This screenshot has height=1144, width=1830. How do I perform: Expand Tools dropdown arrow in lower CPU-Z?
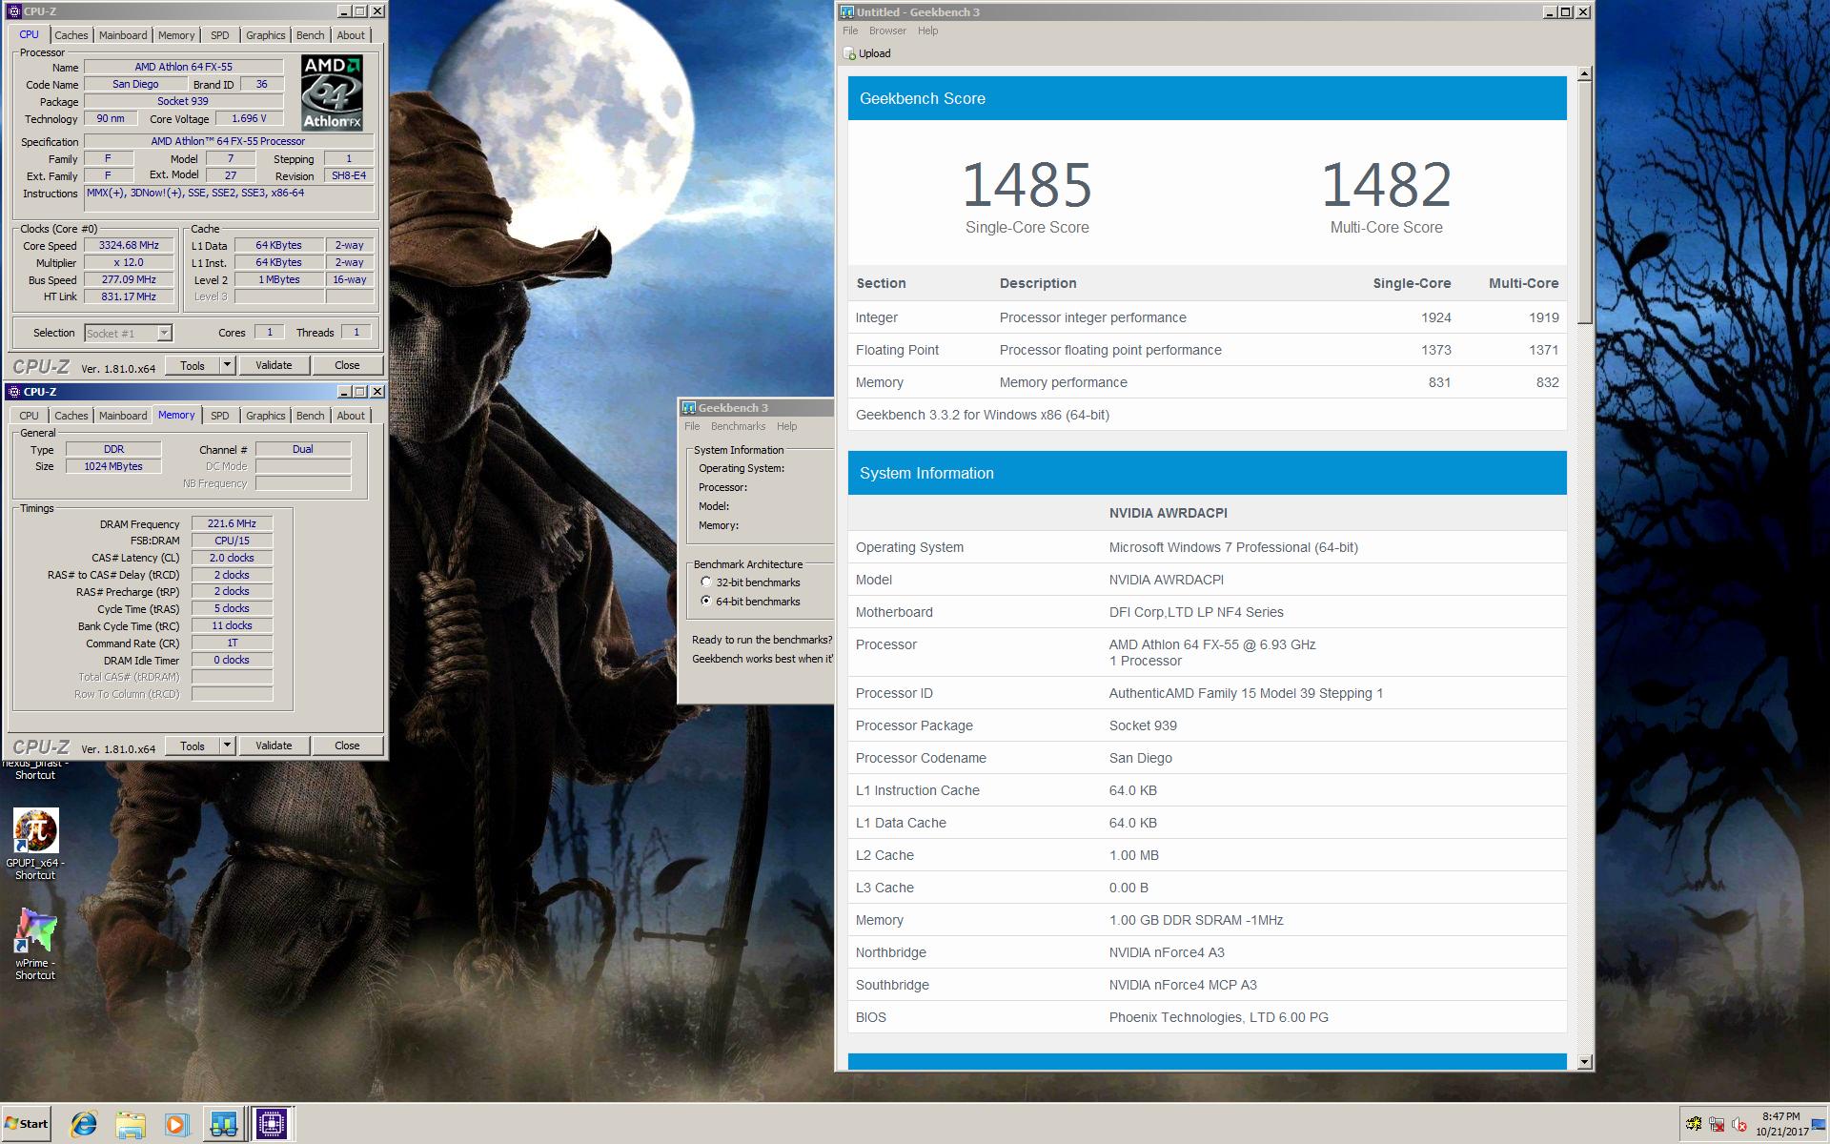click(x=227, y=746)
